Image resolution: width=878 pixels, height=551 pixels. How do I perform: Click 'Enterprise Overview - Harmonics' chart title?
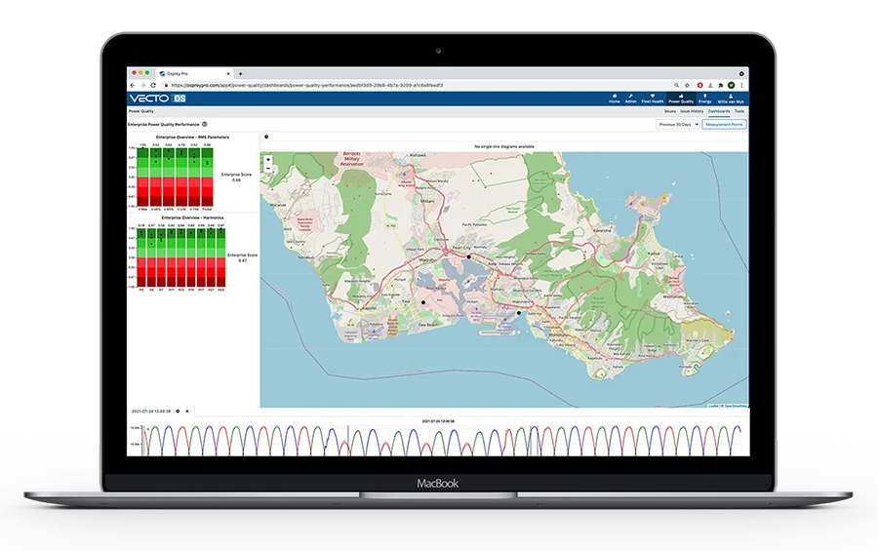tap(192, 217)
